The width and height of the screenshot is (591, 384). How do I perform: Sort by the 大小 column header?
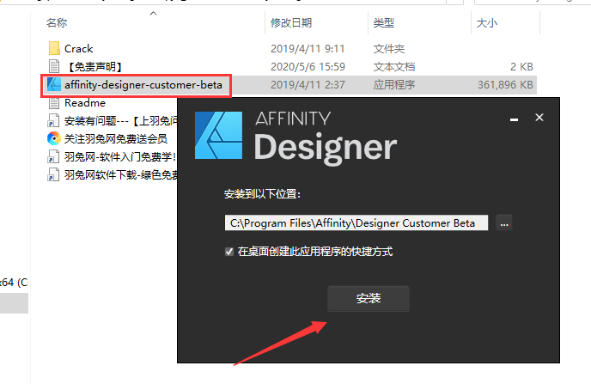[x=487, y=23]
